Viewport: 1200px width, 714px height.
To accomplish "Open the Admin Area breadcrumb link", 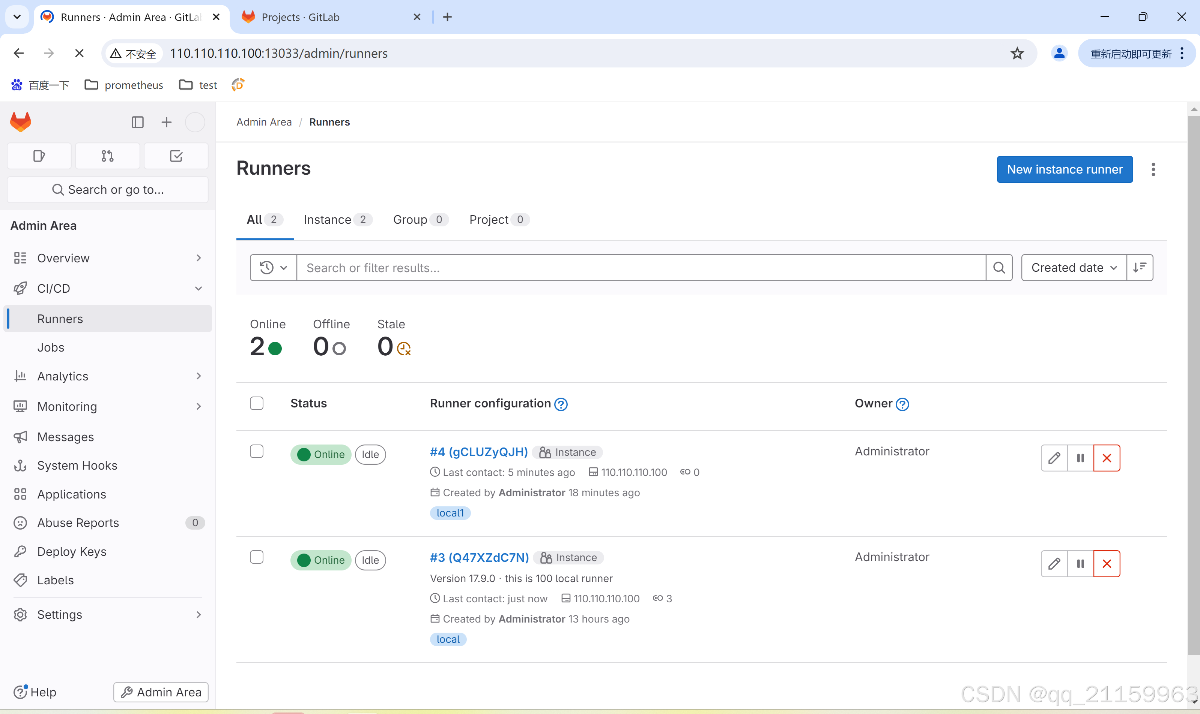I will 263,122.
